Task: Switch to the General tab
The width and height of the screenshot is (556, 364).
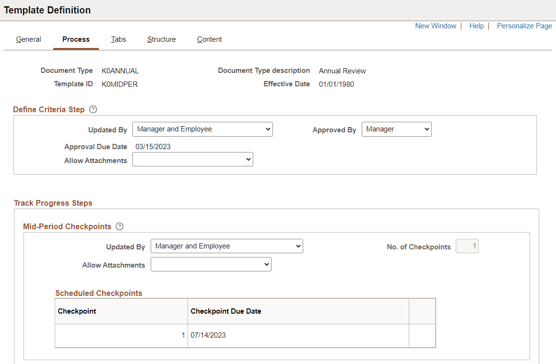Action: pos(28,39)
